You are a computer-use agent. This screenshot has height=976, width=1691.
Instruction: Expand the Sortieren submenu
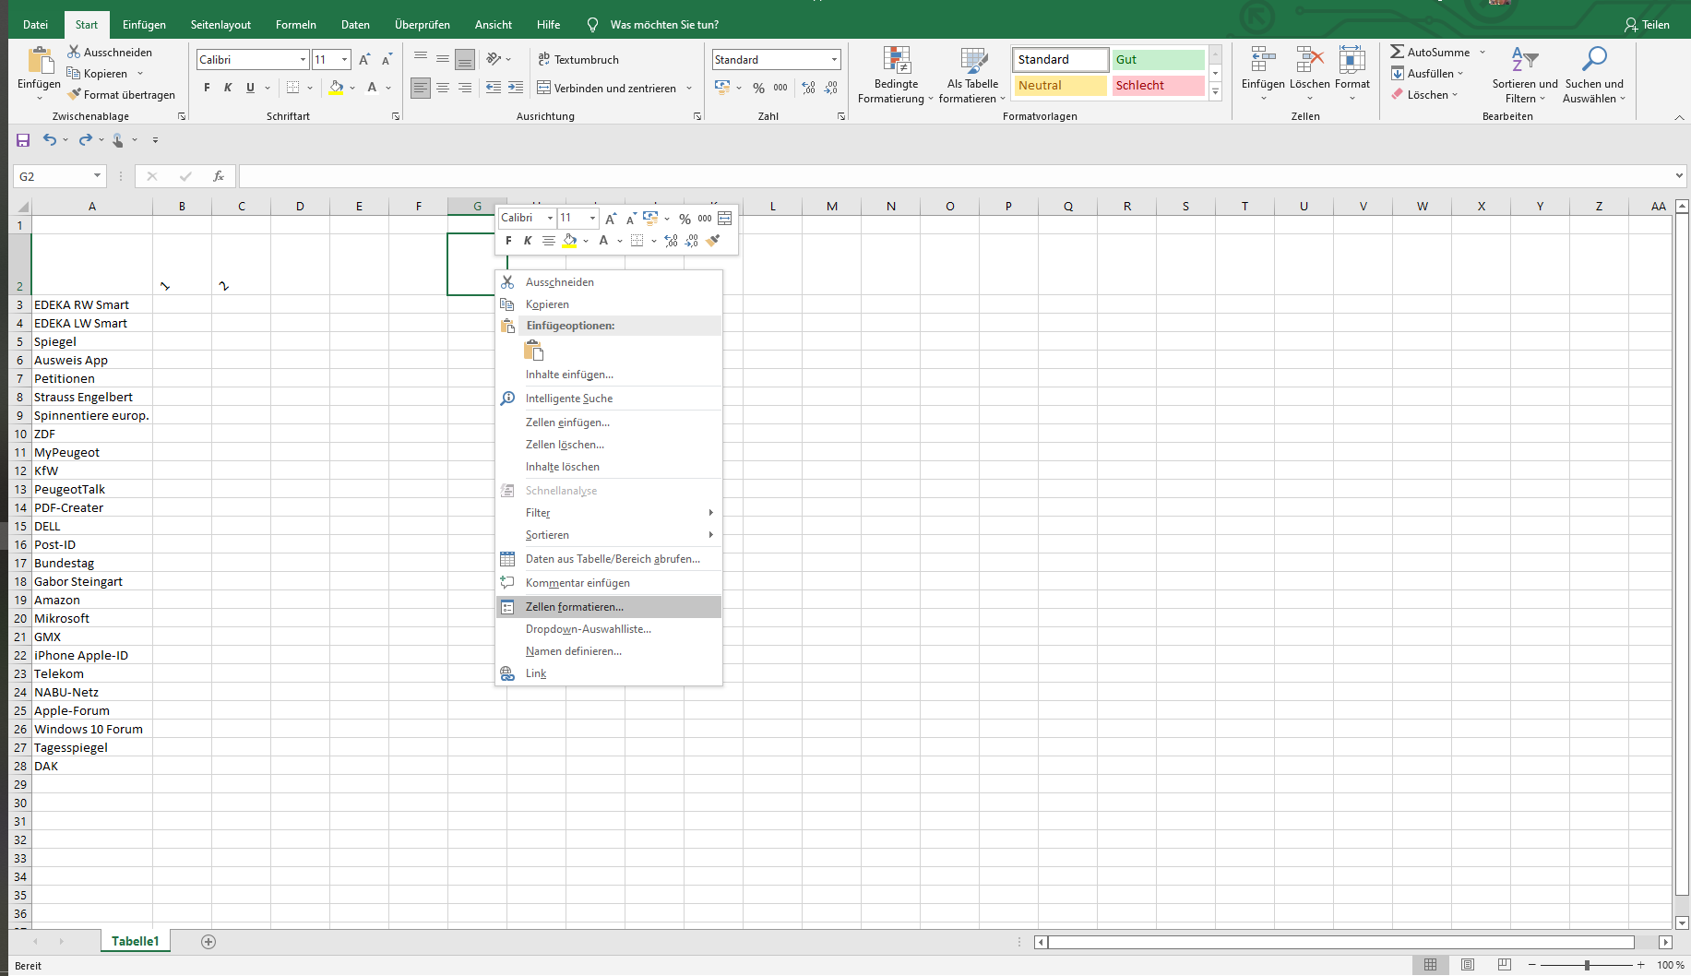tap(609, 535)
